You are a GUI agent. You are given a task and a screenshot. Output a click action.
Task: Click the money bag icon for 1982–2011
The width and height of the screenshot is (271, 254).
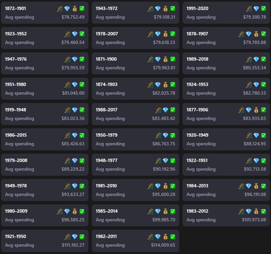pos(165,237)
